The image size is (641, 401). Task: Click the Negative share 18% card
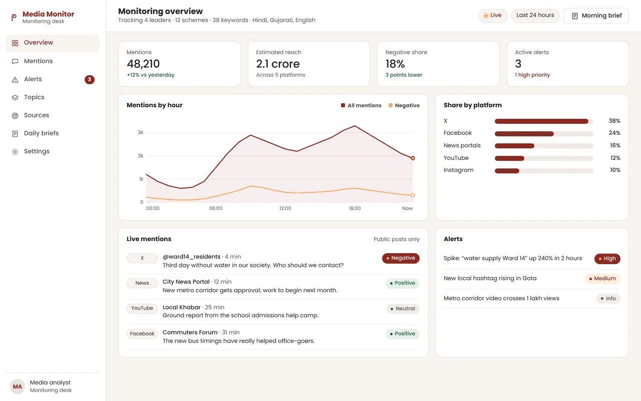(438, 64)
